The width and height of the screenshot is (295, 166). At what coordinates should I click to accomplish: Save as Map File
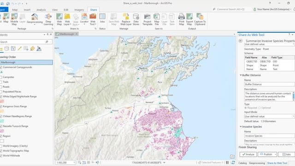coord(157,19)
